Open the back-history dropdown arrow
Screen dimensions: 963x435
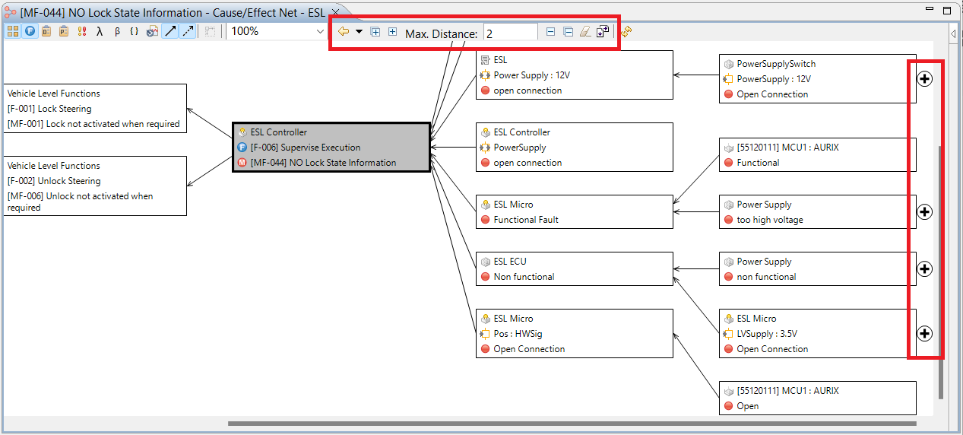[359, 32]
